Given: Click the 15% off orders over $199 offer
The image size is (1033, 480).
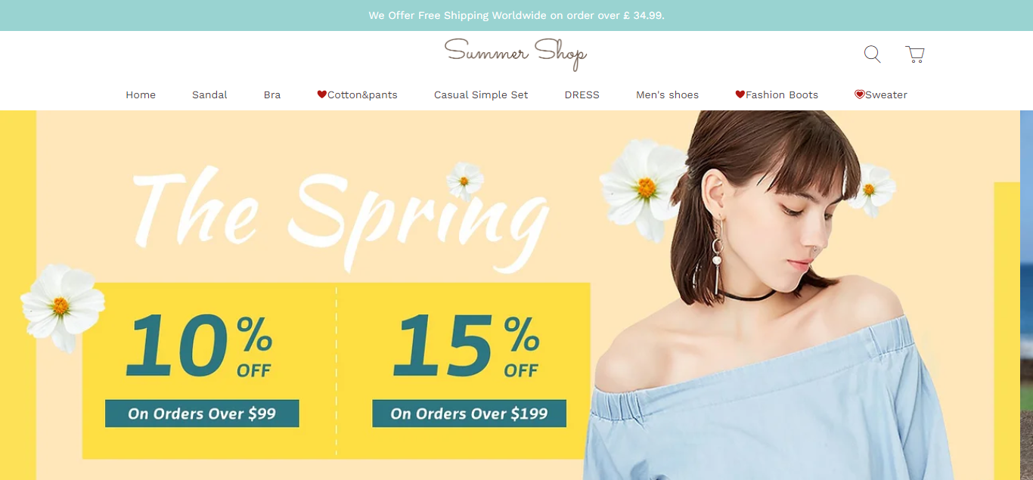Looking at the screenshot, I should tap(464, 370).
